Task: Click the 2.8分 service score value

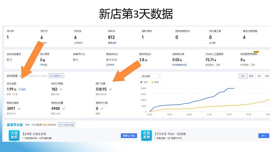Action: tap(143, 60)
